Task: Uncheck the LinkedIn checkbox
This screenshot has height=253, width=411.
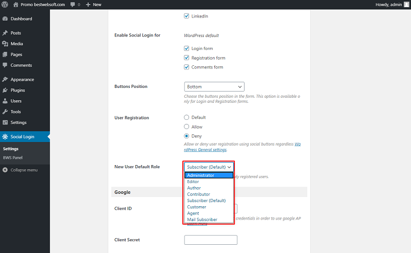Action: click(x=186, y=16)
